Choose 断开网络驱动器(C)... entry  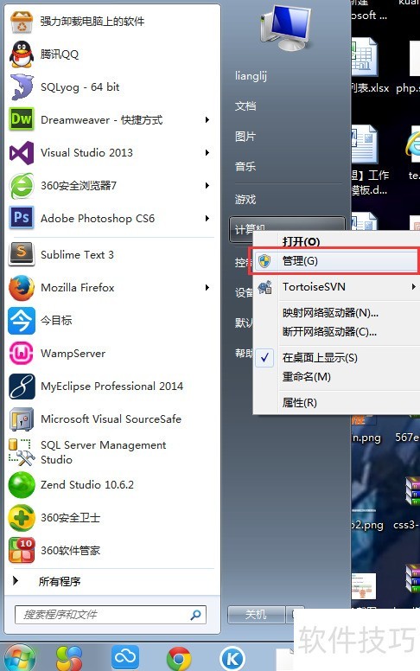click(x=329, y=332)
